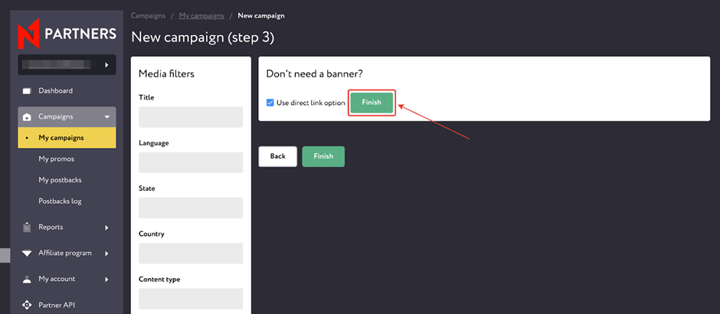Click the Partner API icon

[x=28, y=305]
